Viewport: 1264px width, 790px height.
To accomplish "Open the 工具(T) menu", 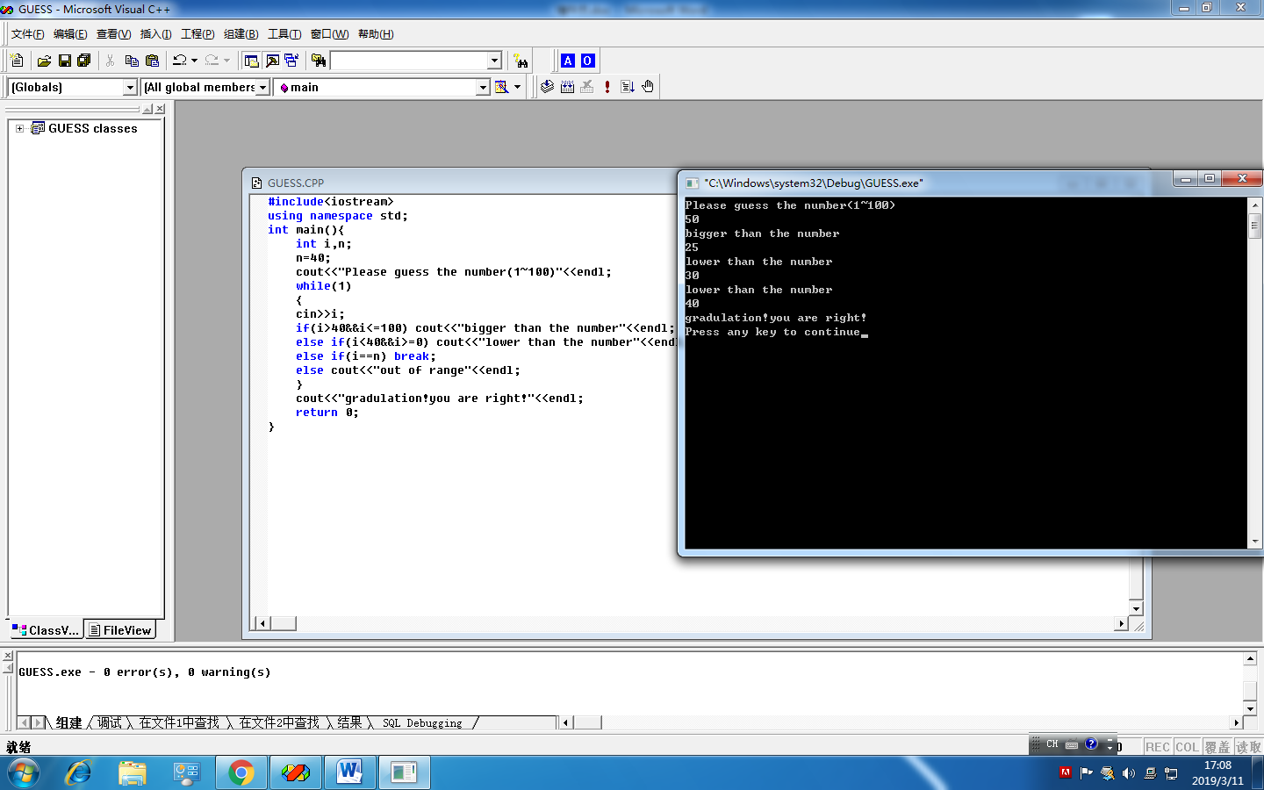I will pyautogui.click(x=284, y=34).
